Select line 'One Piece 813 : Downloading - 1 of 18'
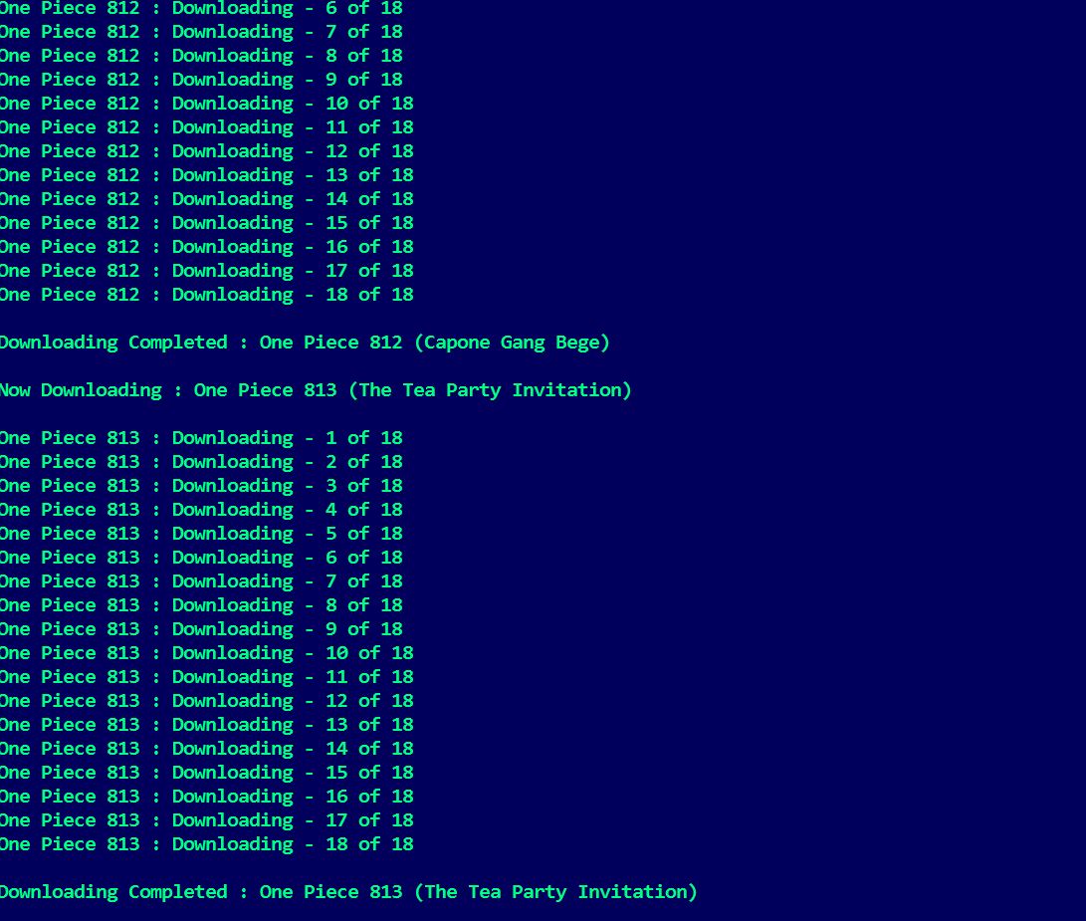The height and width of the screenshot is (921, 1086). (201, 438)
